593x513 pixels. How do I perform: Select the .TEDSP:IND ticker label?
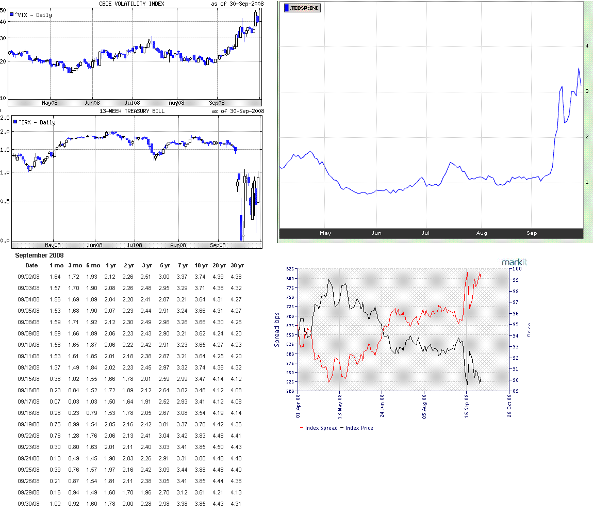coord(306,7)
